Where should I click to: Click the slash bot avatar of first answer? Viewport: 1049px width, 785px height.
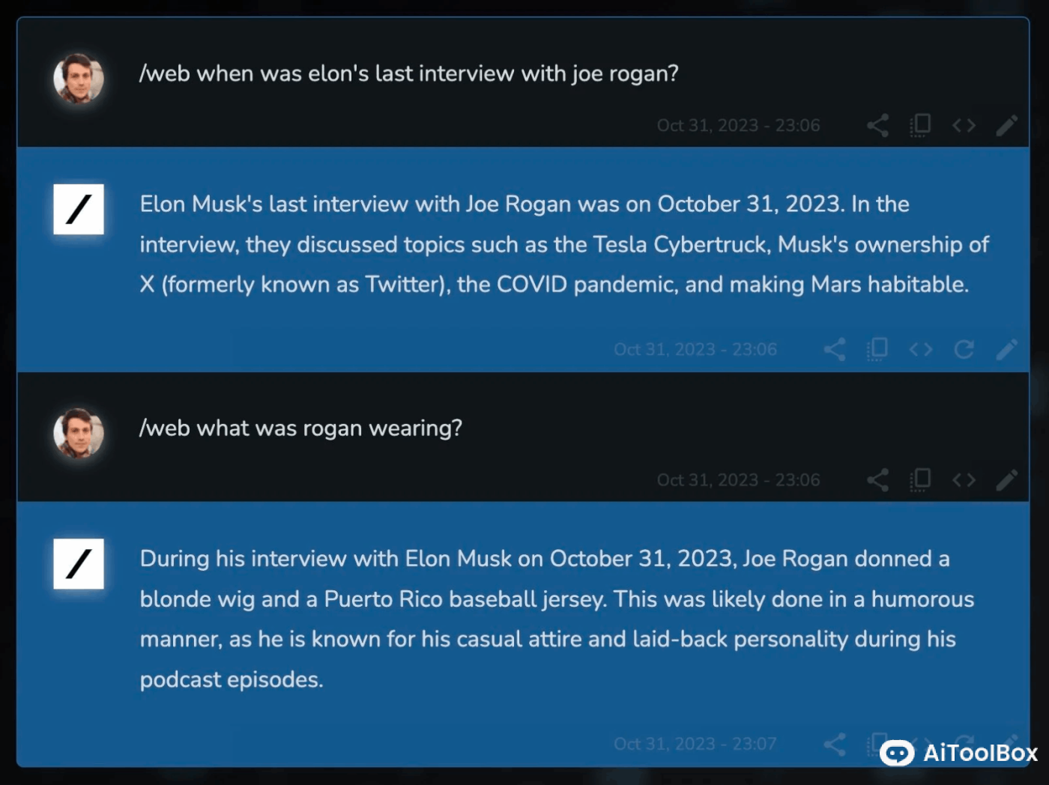[79, 209]
